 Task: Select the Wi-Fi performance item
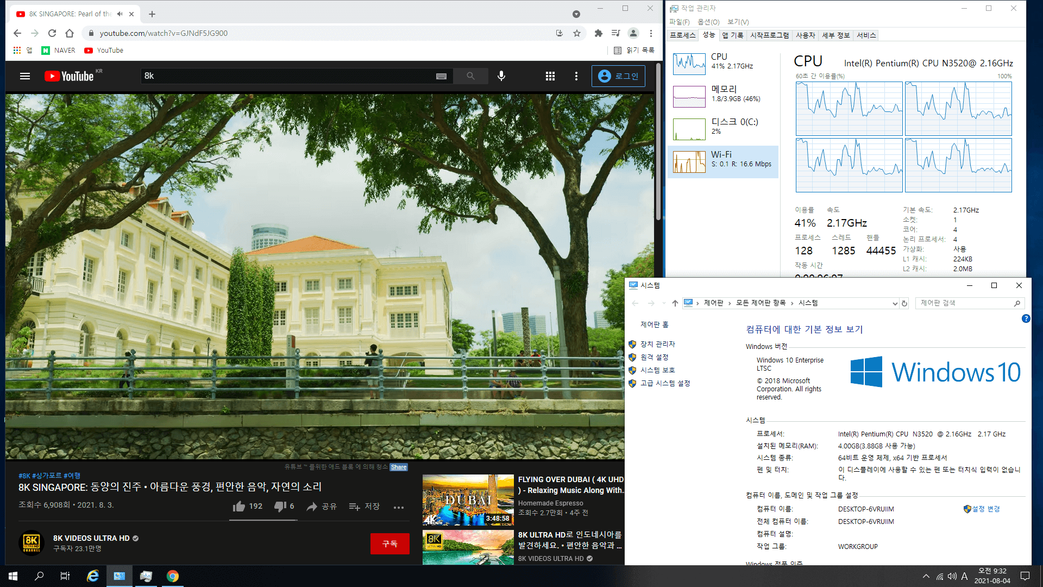click(x=723, y=161)
